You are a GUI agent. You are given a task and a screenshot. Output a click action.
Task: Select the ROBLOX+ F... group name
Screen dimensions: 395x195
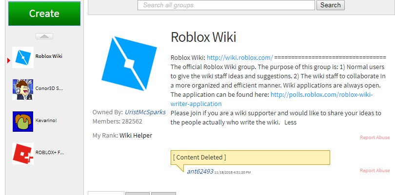click(x=50, y=152)
